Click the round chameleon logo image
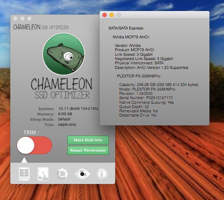The height and width of the screenshot is (200, 224). tap(63, 54)
